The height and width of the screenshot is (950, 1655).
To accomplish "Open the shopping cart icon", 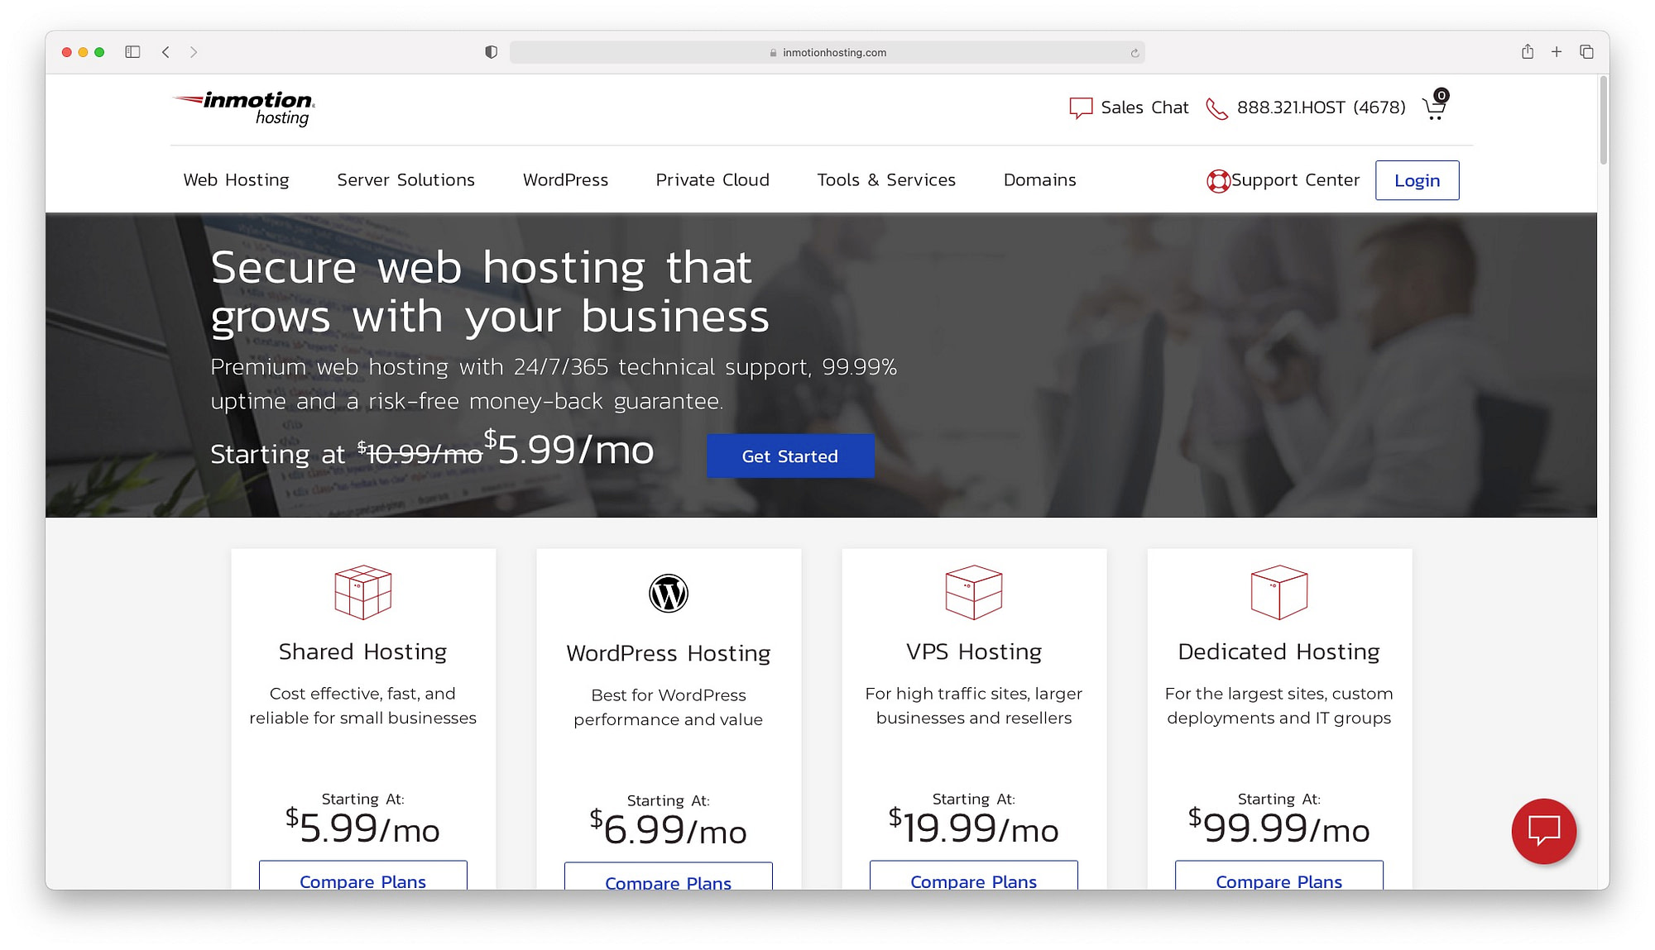I will click(x=1435, y=106).
